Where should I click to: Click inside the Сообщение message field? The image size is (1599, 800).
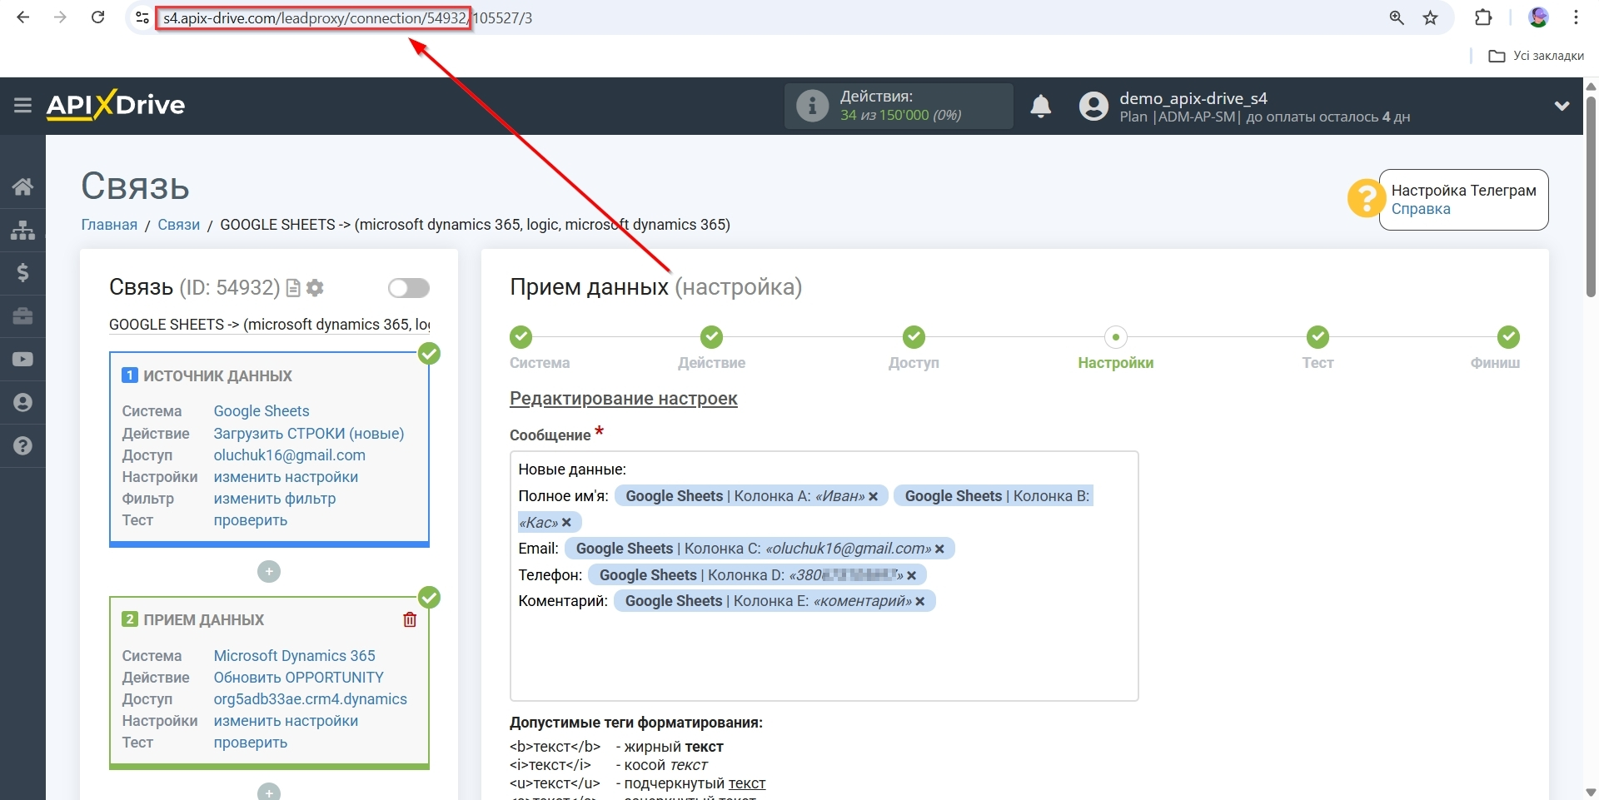tap(824, 576)
